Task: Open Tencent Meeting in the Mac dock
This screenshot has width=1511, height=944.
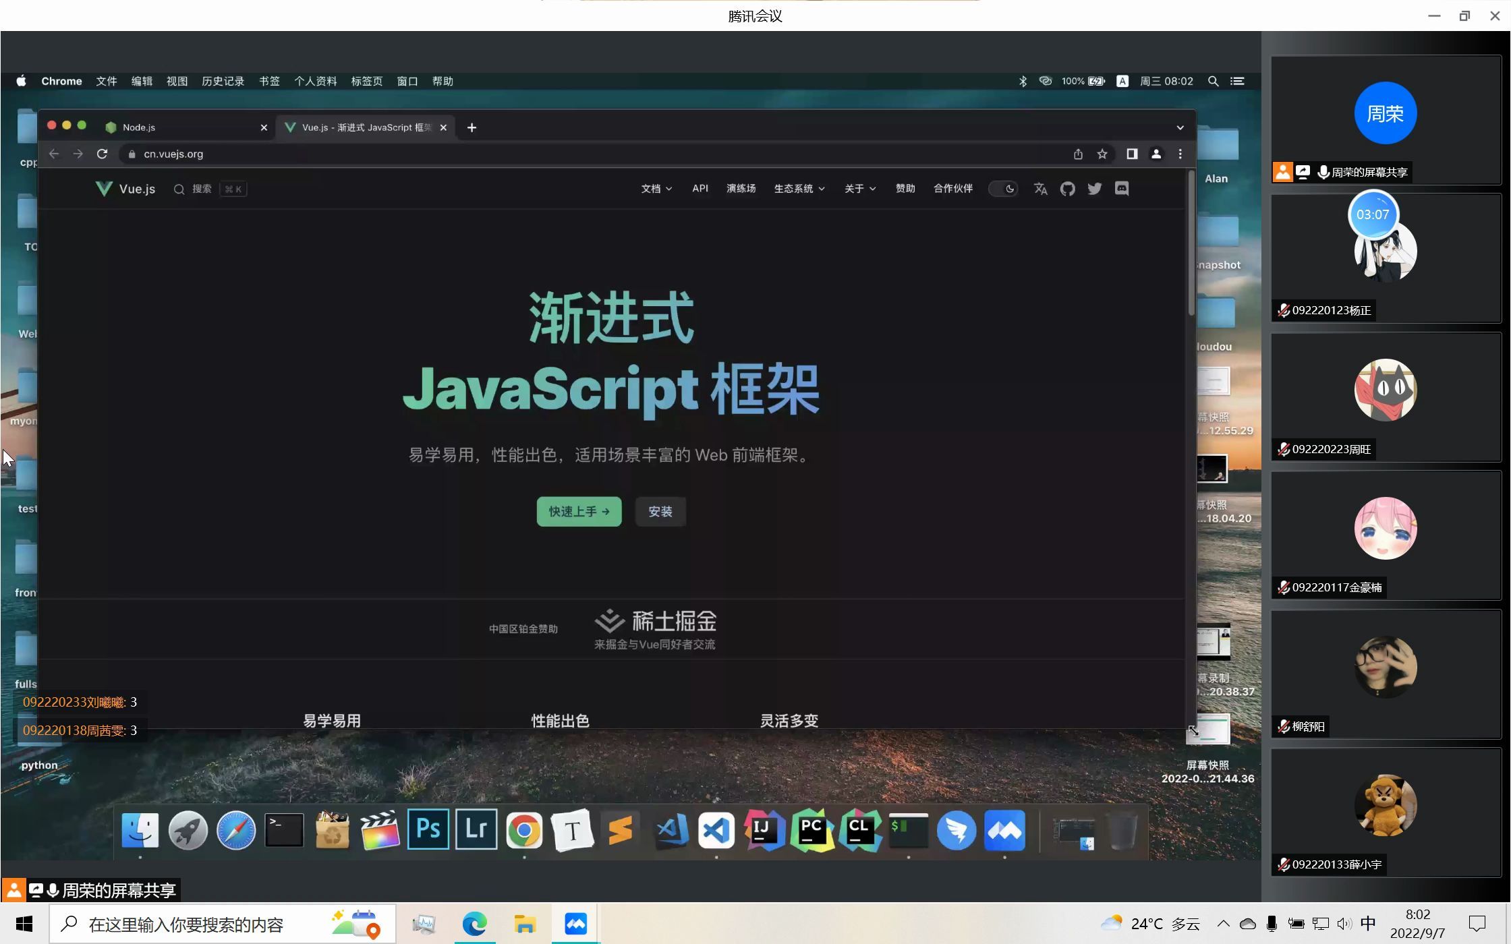Action: pos(1004,830)
